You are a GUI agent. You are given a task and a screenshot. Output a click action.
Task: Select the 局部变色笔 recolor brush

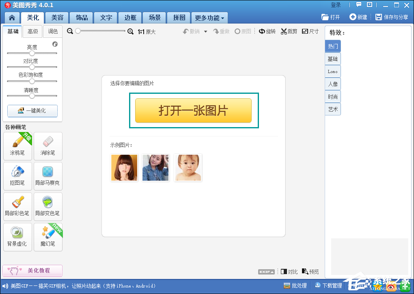click(x=48, y=207)
